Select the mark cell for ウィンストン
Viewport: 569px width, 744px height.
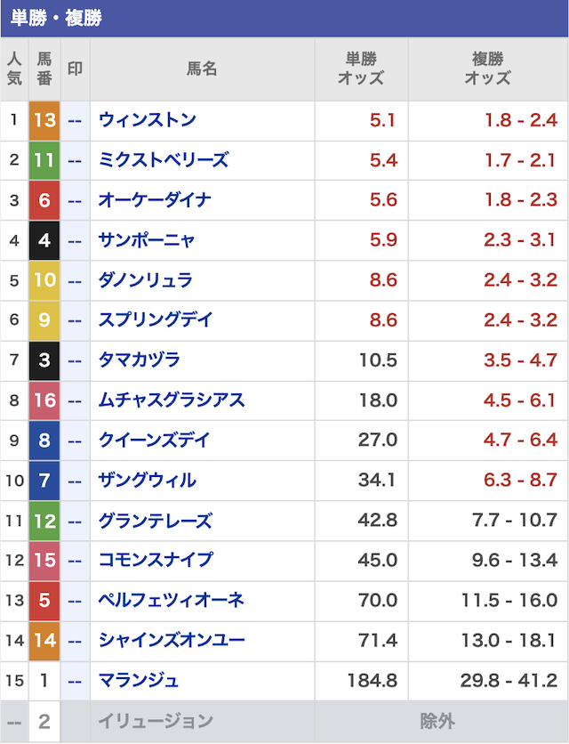click(75, 120)
